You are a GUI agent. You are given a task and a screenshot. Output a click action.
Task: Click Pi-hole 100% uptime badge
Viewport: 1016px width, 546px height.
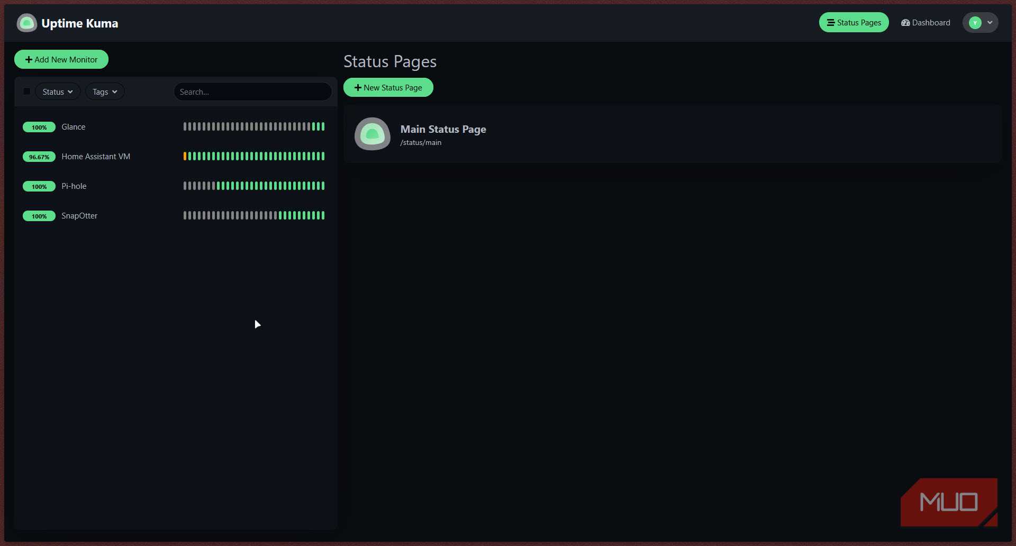click(39, 186)
